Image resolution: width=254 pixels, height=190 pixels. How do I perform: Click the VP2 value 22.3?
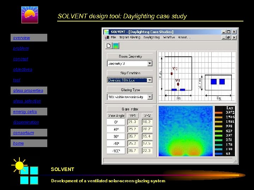[147, 151]
